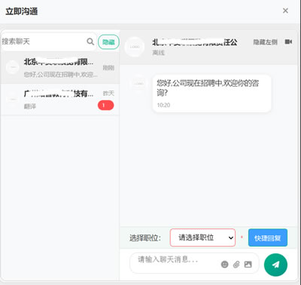Viewport: 301px width, 285px height.
Task: Click 隐藏左侧 link
Action: [x=265, y=42]
